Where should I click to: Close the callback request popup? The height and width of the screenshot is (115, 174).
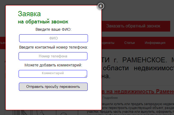[101, 6]
